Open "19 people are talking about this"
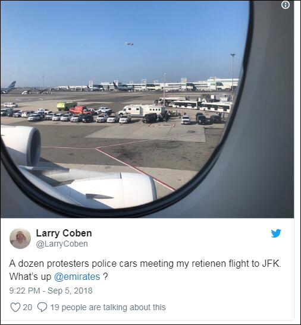This screenshot has width=301, height=325. [108, 307]
